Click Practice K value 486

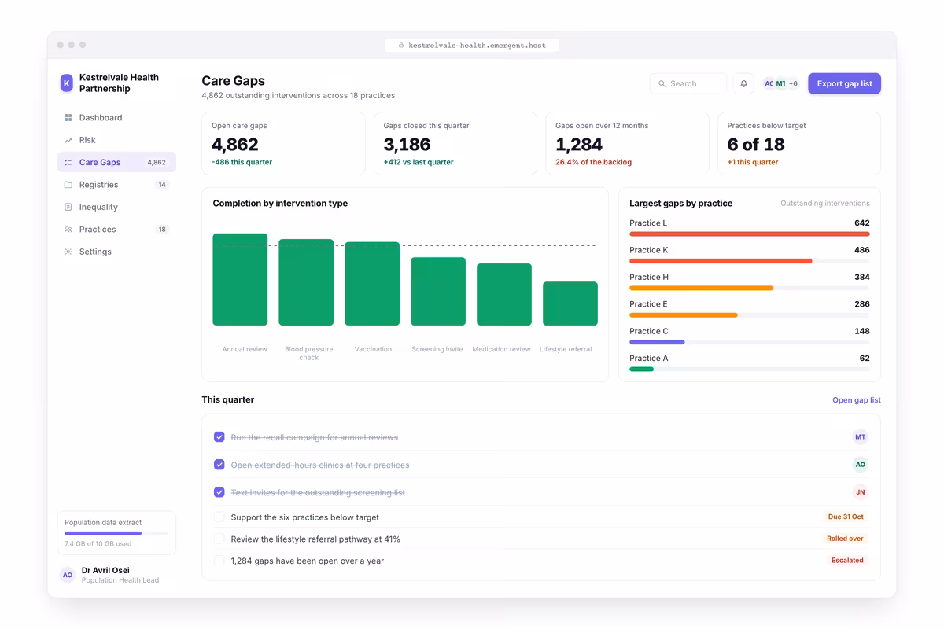point(862,250)
